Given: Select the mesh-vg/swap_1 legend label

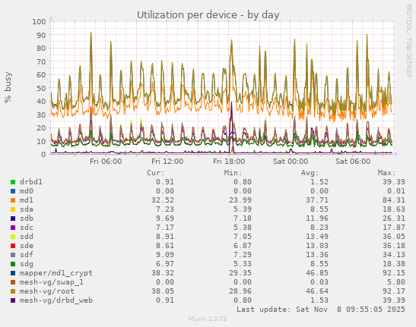Looking at the screenshot, I should [52, 282].
